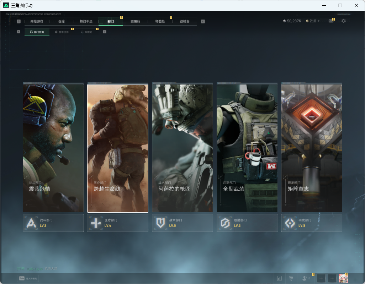Image resolution: width=365 pixels, height=284 pixels.
Task: Maximize the 三角洲行动 window
Action: click(x=340, y=5)
